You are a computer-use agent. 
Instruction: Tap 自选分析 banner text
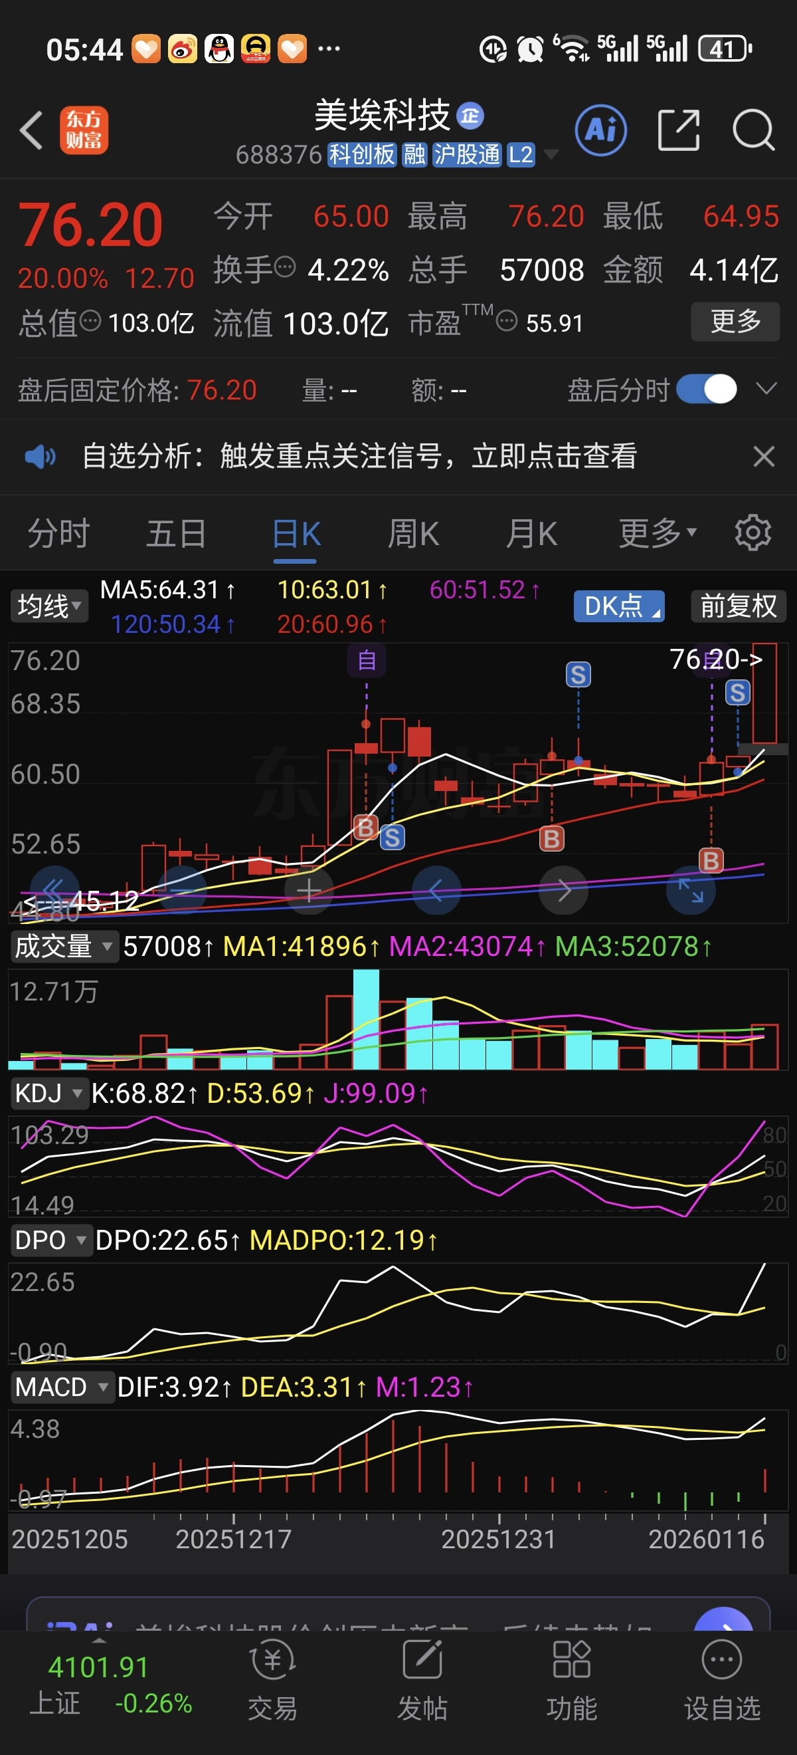click(359, 456)
